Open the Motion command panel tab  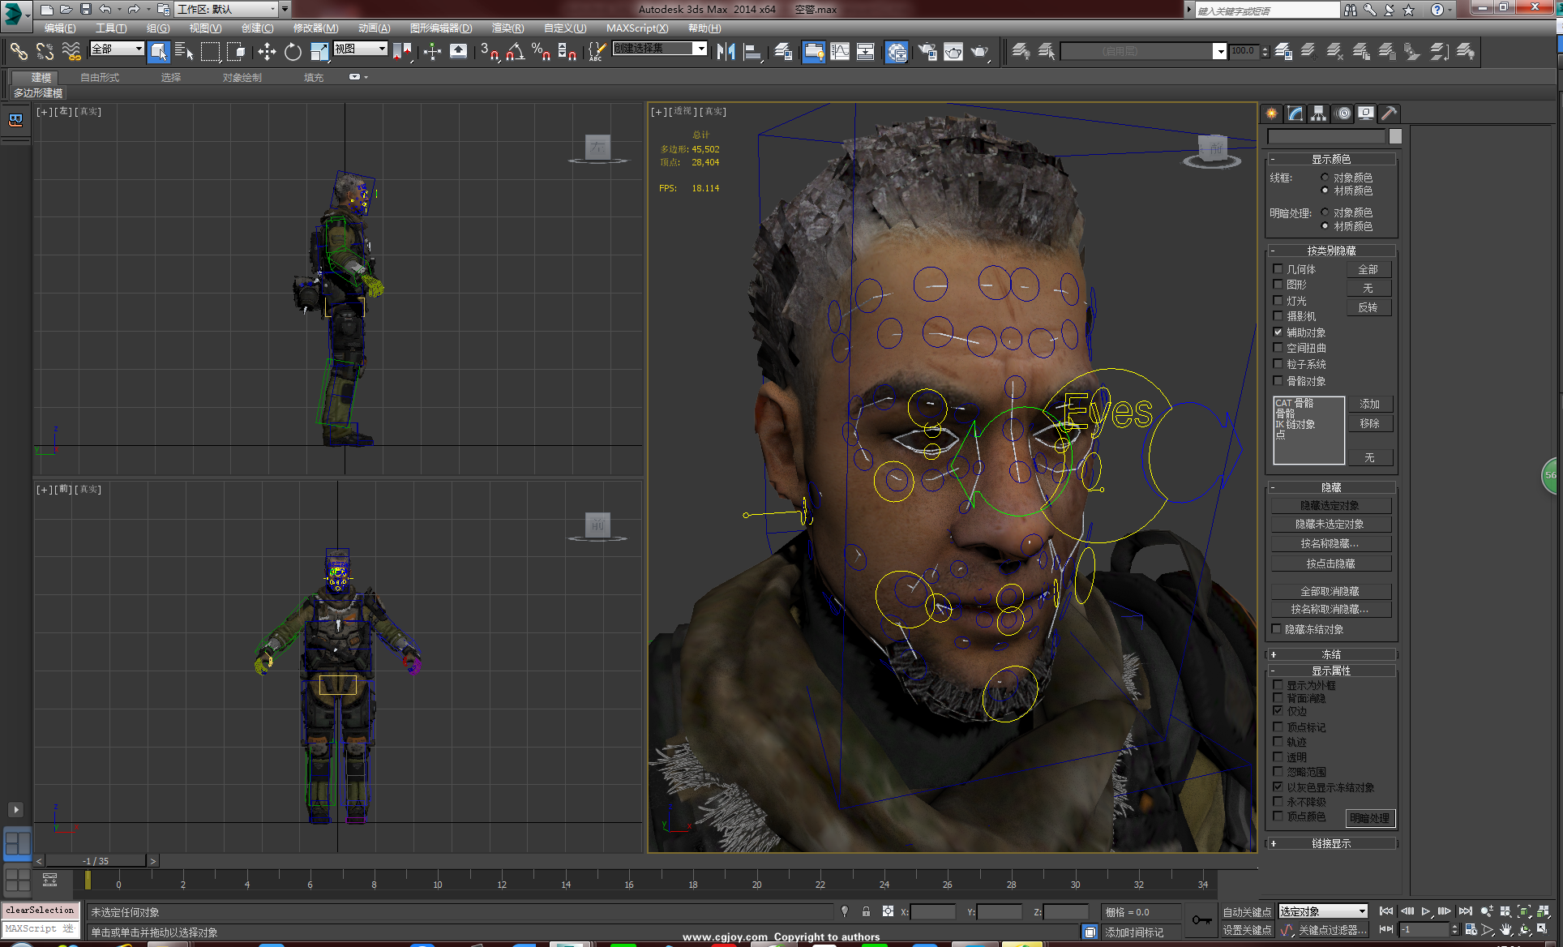click(x=1344, y=114)
